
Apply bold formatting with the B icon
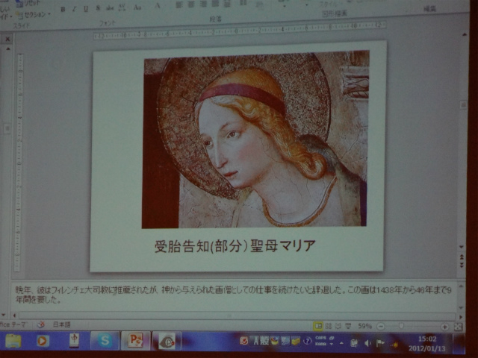[x=63, y=10]
